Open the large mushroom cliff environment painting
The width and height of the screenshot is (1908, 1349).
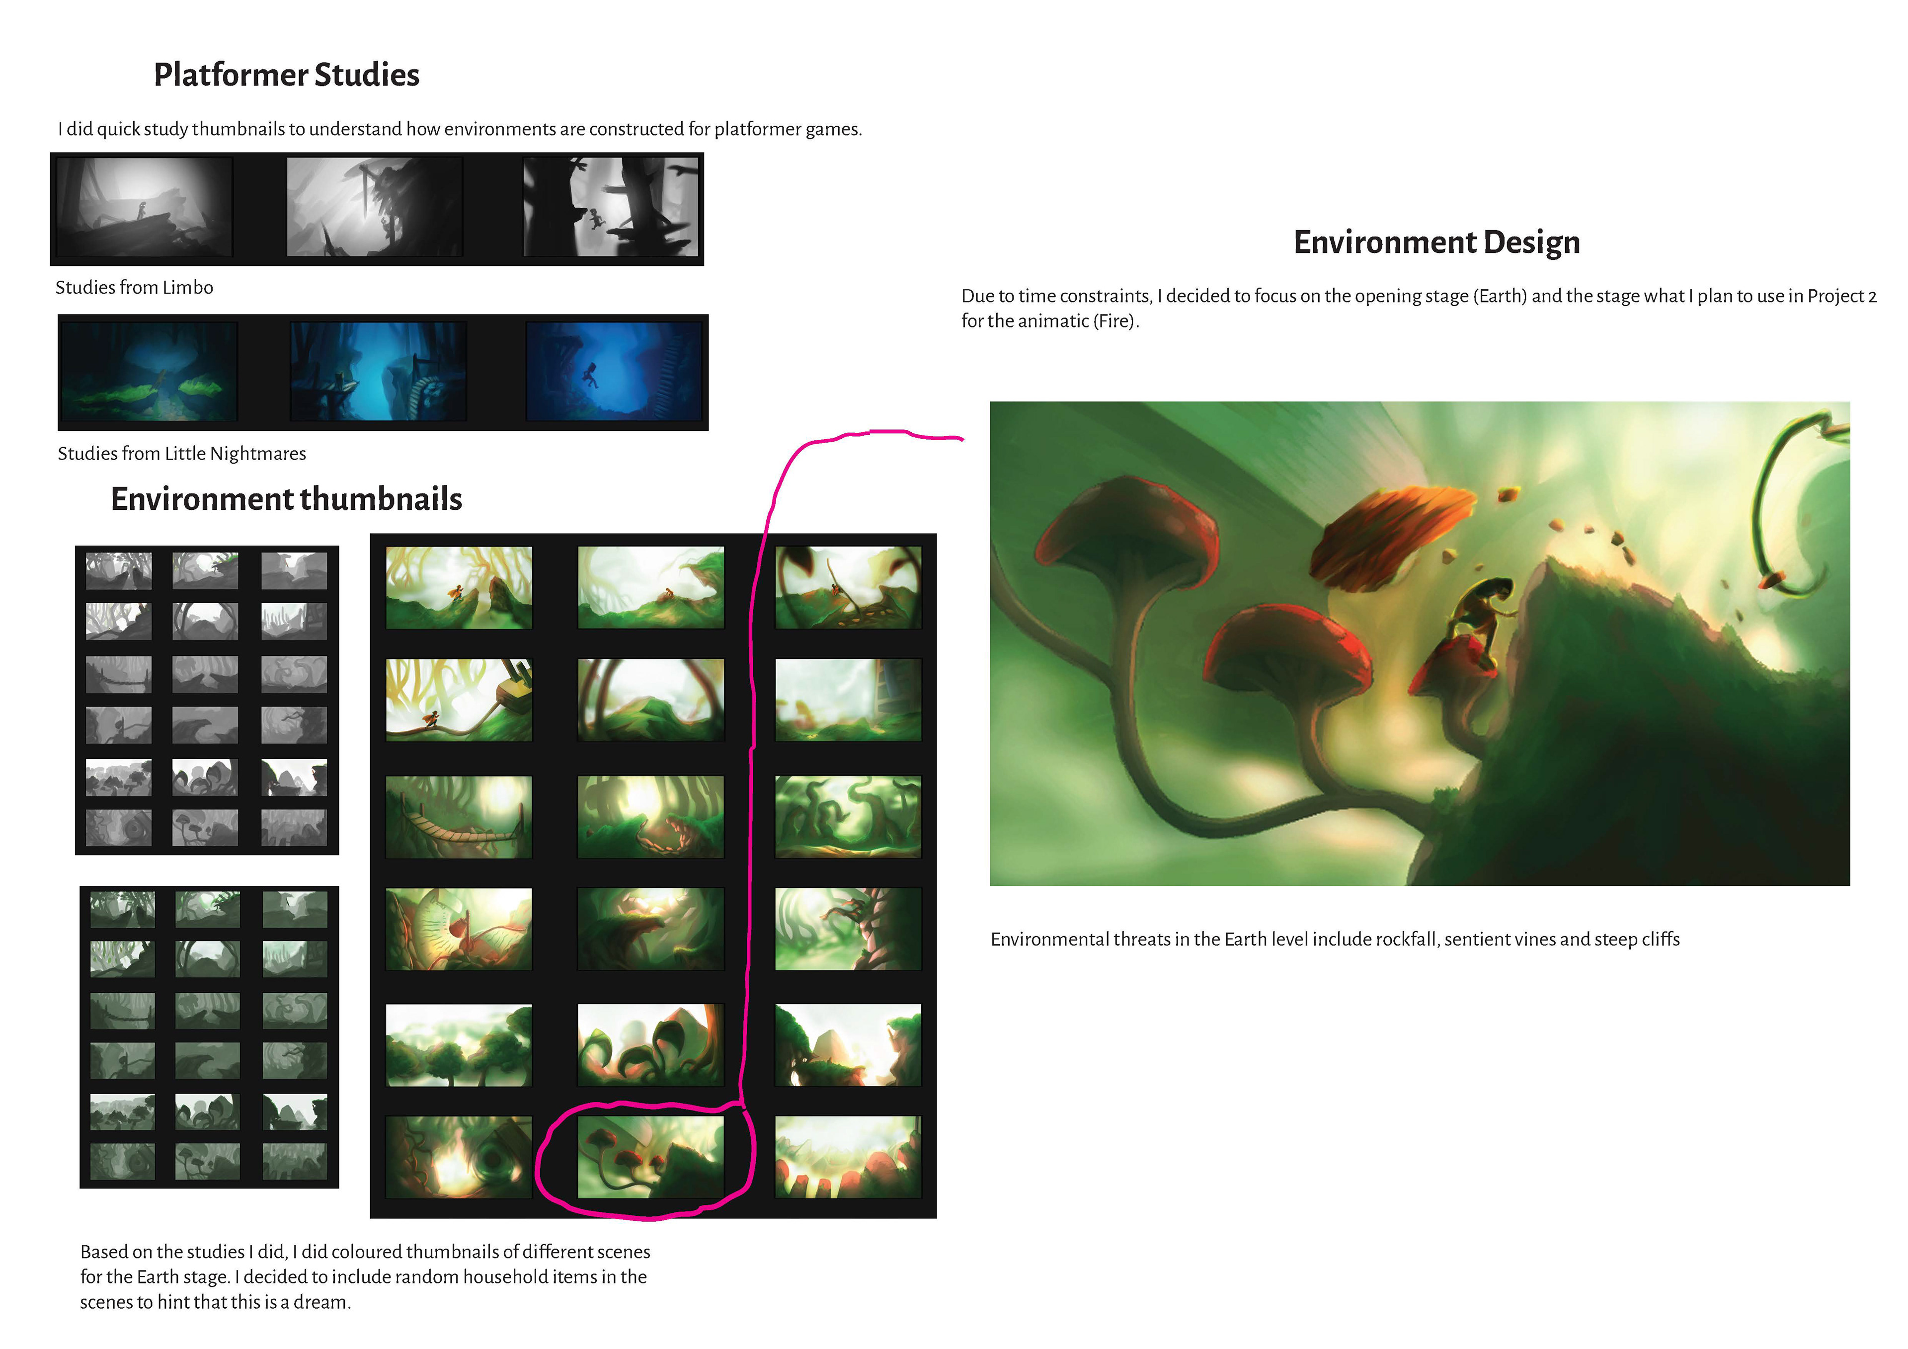pyautogui.click(x=1420, y=643)
